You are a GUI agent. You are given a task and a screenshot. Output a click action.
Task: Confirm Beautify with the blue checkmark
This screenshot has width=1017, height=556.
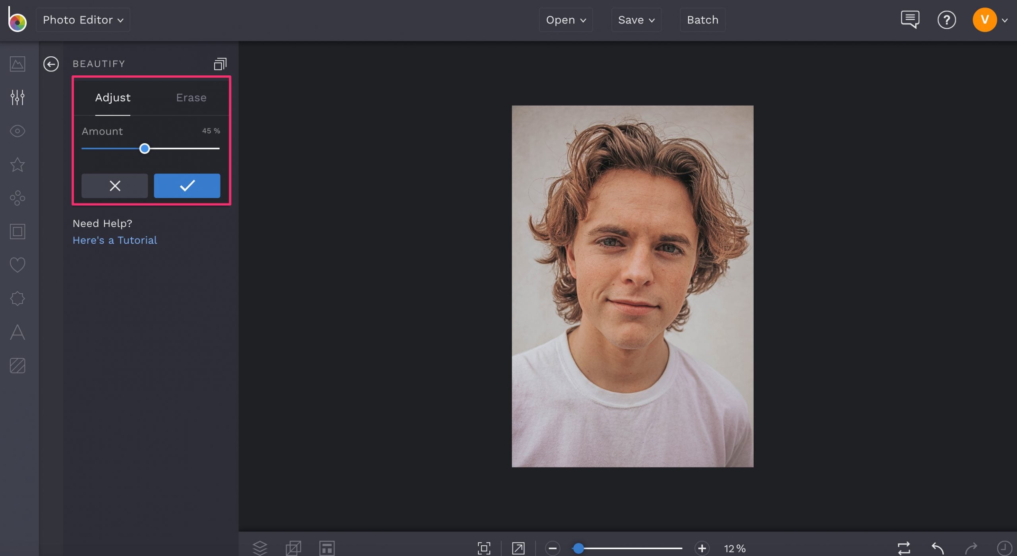(x=187, y=185)
